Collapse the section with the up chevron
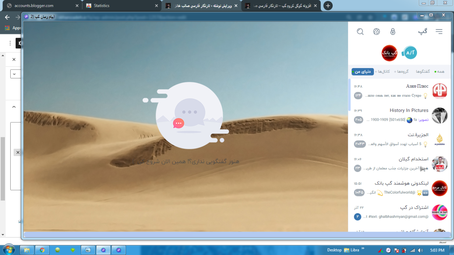 tap(14, 107)
